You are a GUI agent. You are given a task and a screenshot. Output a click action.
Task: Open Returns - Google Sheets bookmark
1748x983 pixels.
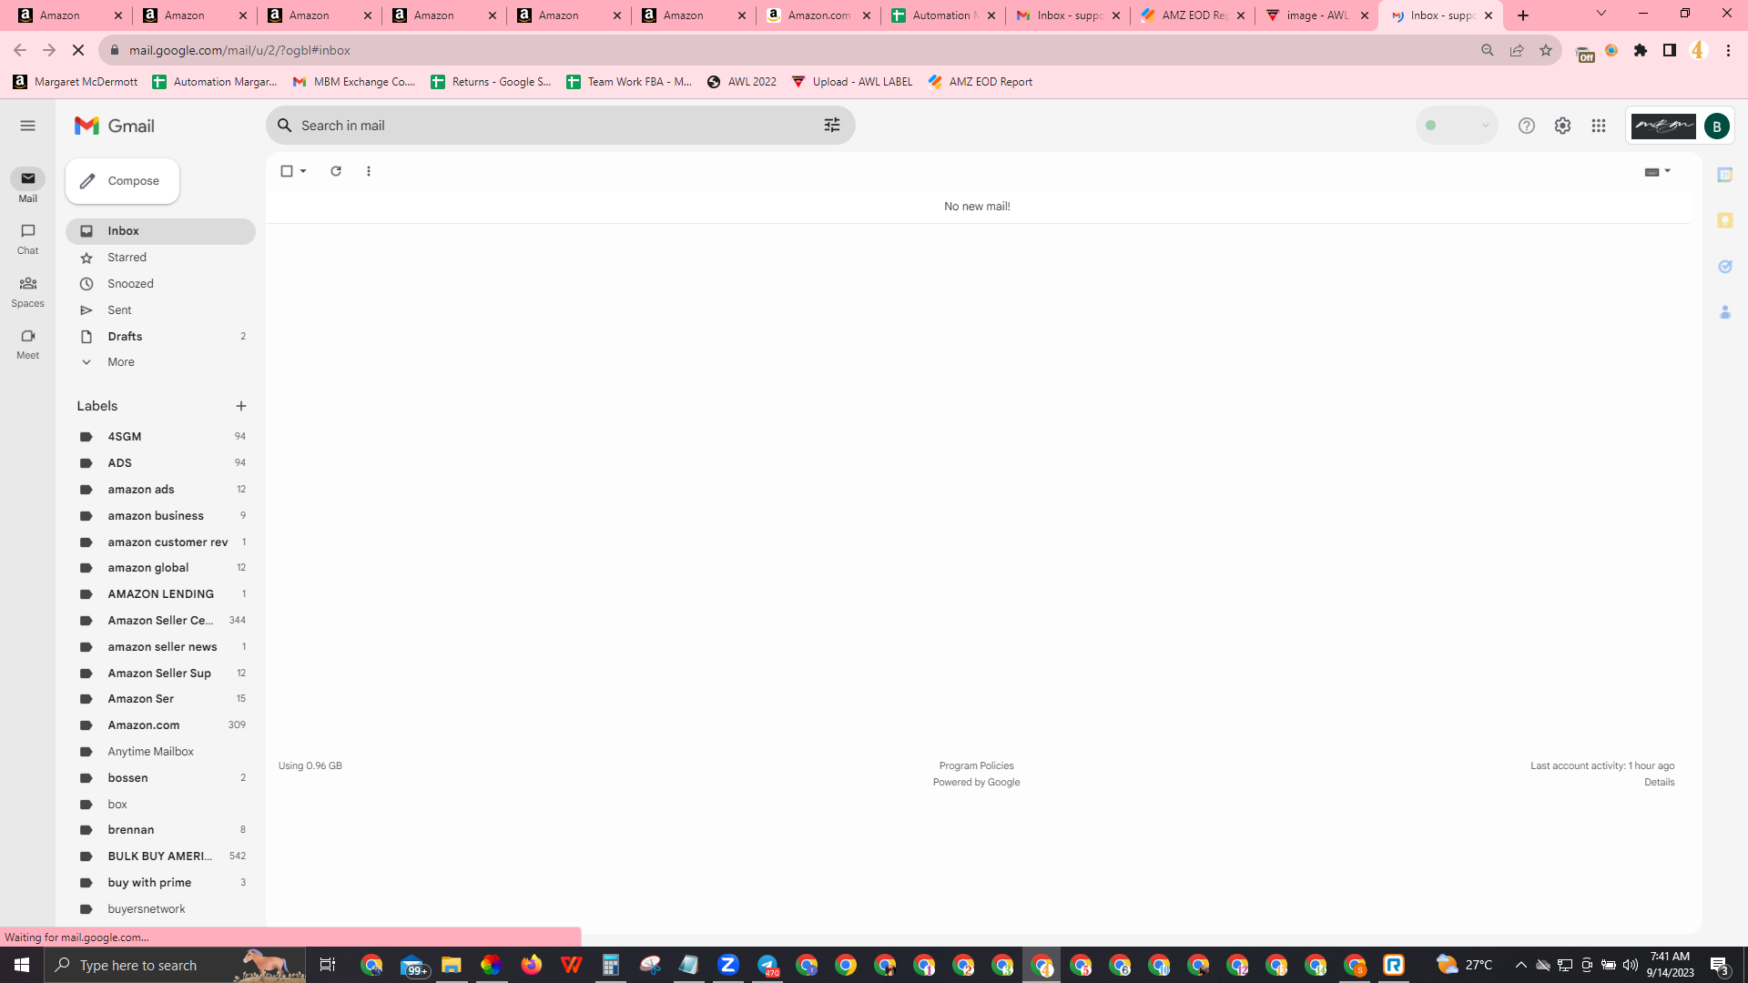492,82
